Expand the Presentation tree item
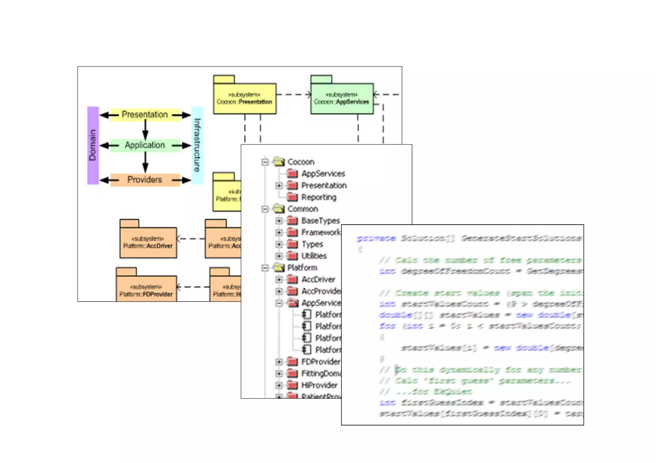Image resolution: width=656 pixels, height=463 pixels. pyautogui.click(x=279, y=186)
